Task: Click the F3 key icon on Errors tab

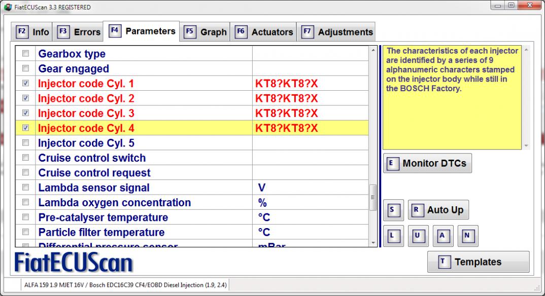Action: point(63,32)
